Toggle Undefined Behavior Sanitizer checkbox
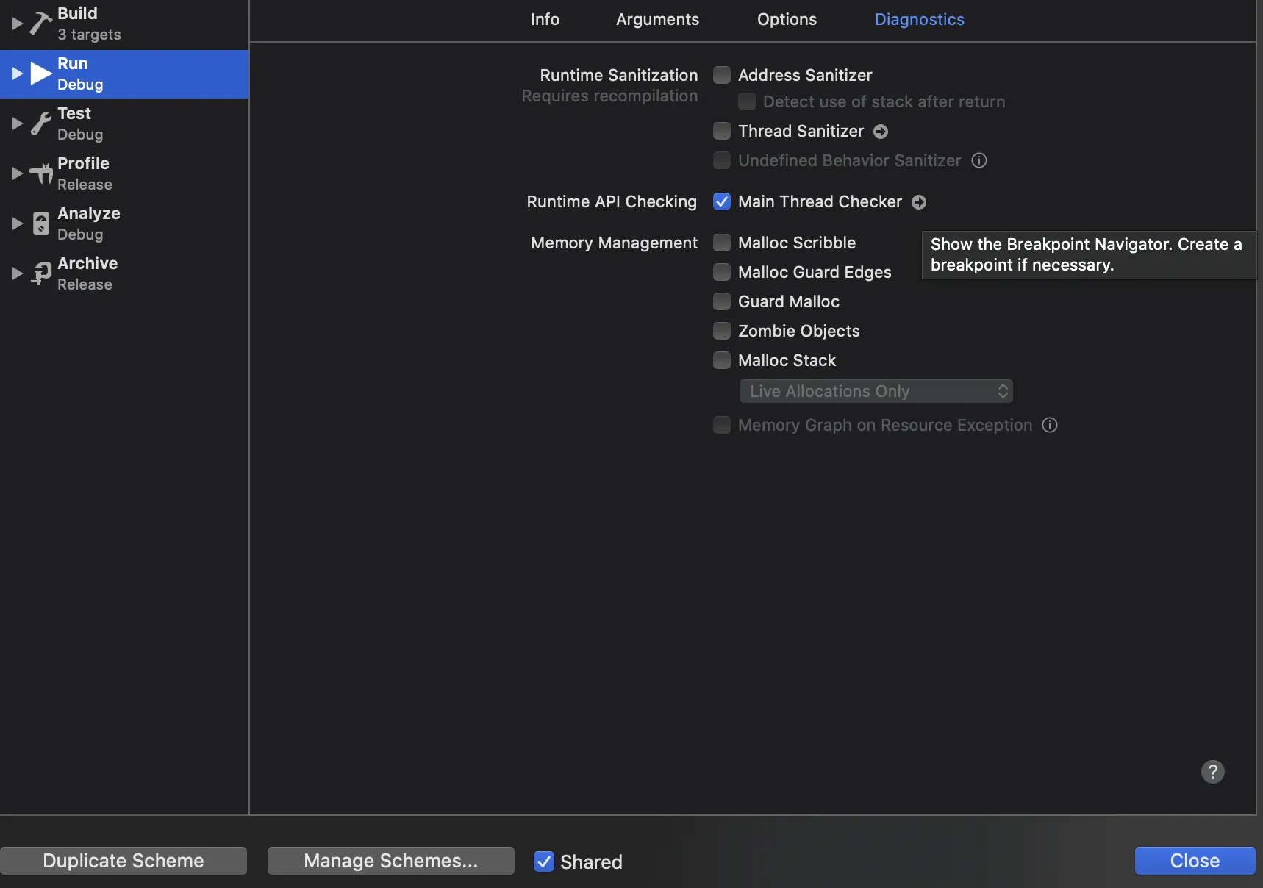1263x888 pixels. [722, 160]
